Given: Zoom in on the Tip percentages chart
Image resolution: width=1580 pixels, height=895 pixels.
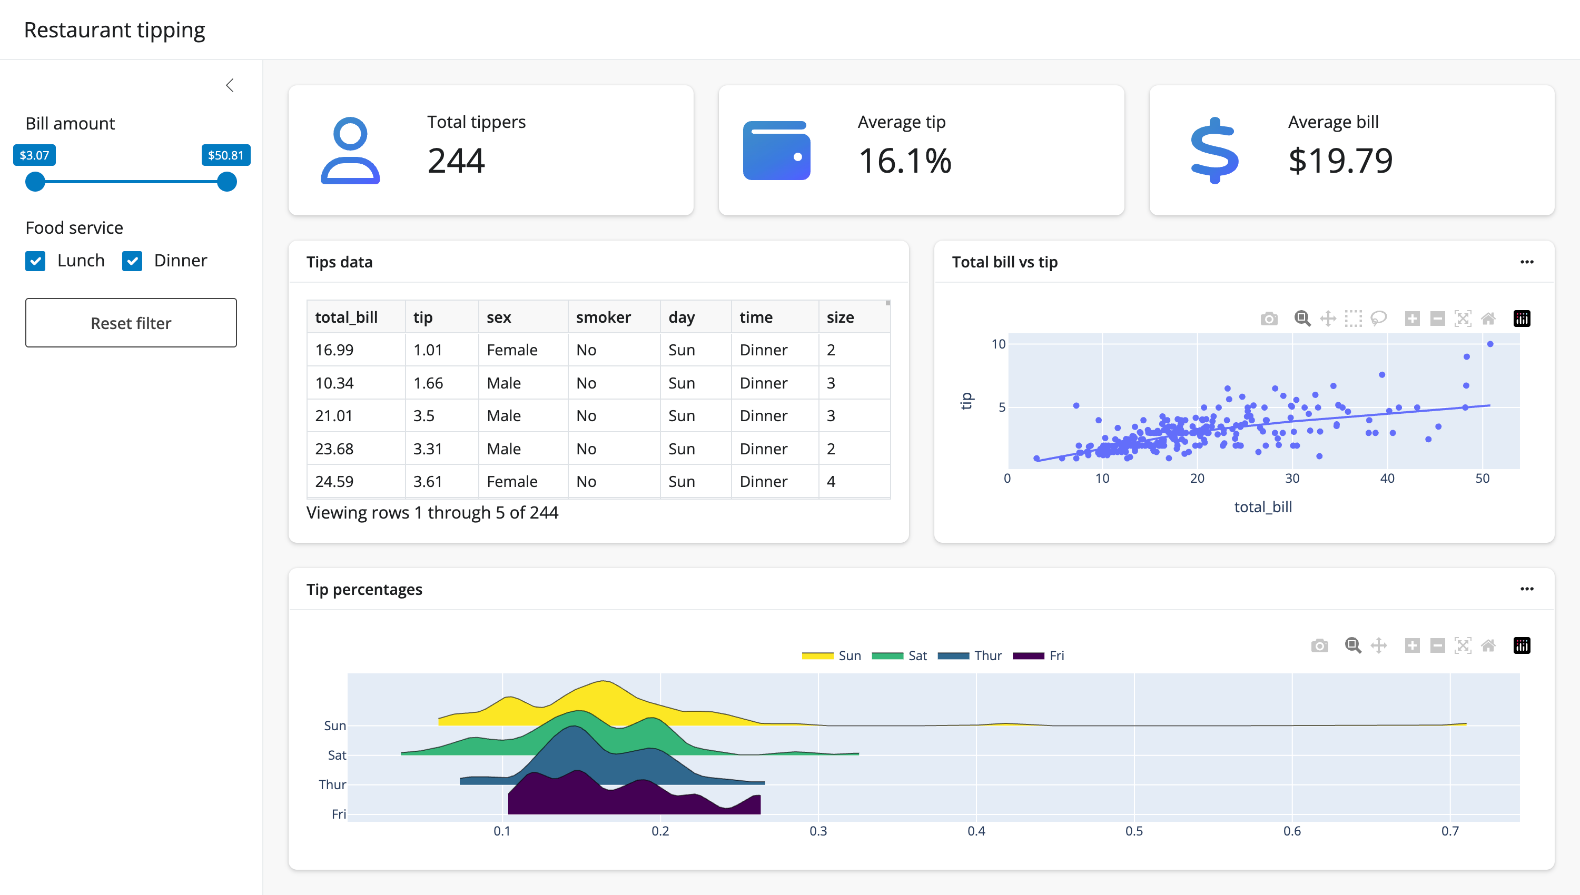Looking at the screenshot, I should 1412,645.
